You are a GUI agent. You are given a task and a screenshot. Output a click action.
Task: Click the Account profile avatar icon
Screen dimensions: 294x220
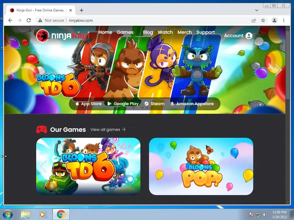[249, 36]
